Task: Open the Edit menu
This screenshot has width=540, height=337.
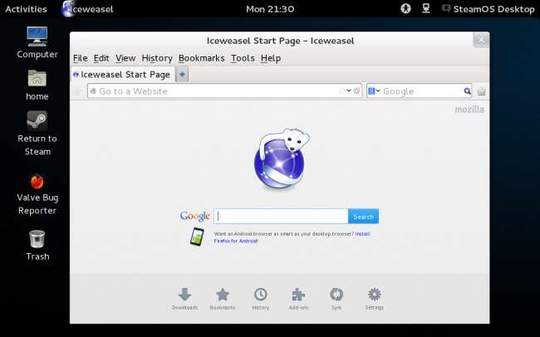Action: tap(101, 58)
